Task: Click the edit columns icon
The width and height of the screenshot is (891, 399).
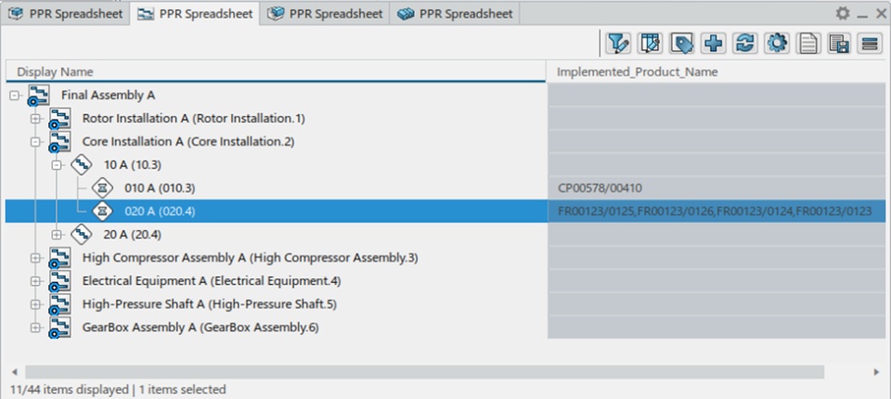Action: [x=650, y=43]
